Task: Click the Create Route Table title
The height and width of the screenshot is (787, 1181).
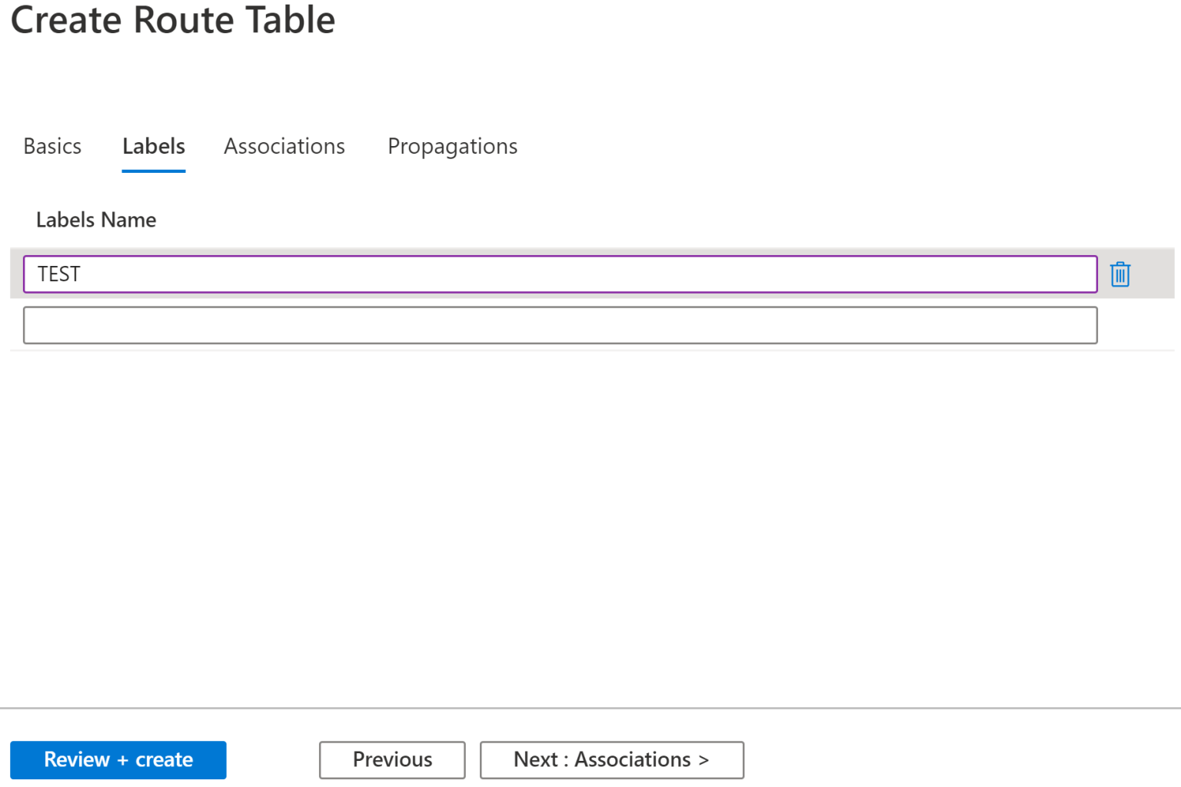Action: [172, 21]
